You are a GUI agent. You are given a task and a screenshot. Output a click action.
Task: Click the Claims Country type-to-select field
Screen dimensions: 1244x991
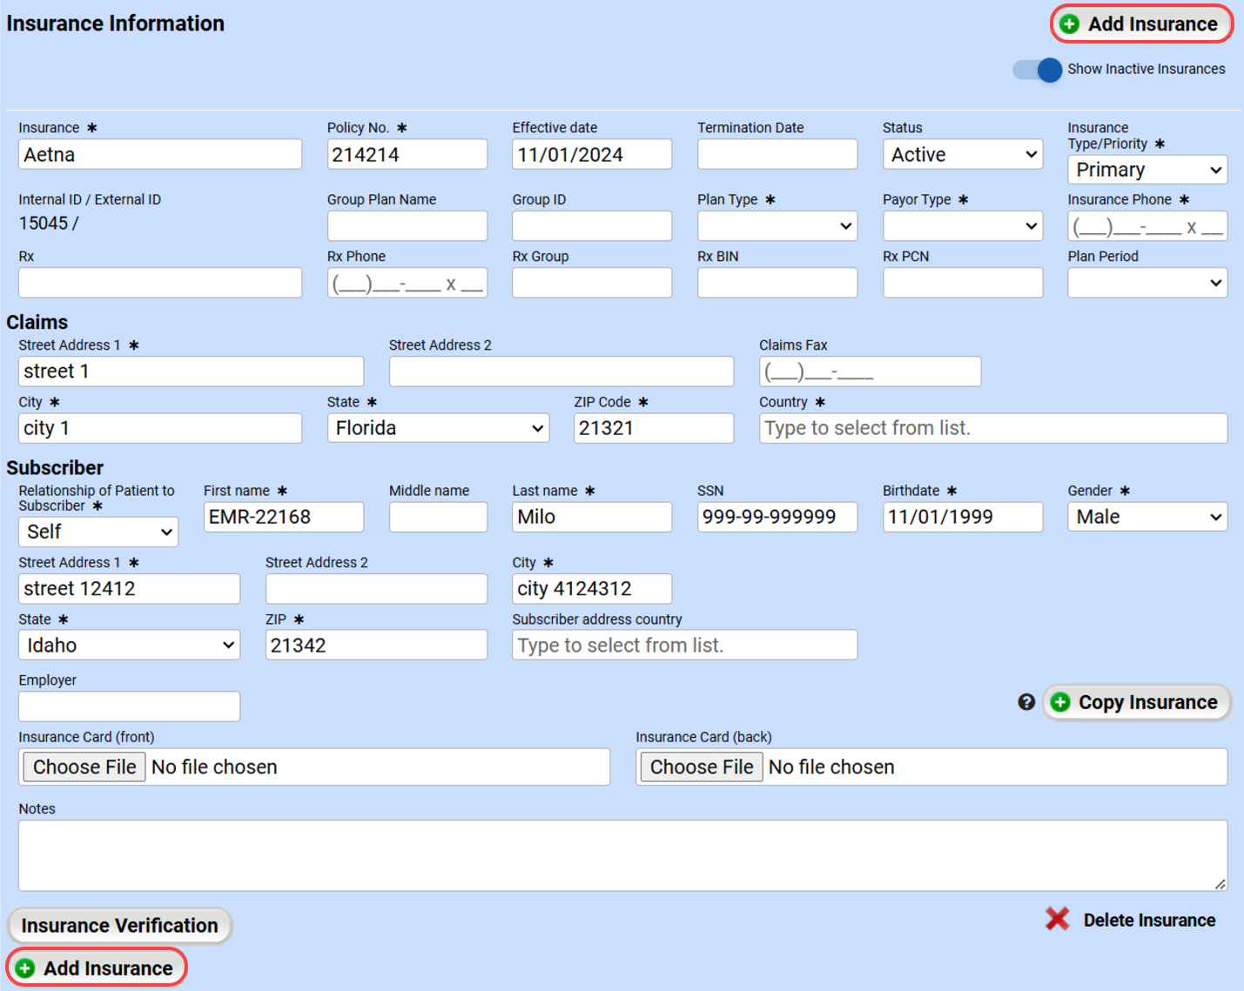click(x=992, y=428)
